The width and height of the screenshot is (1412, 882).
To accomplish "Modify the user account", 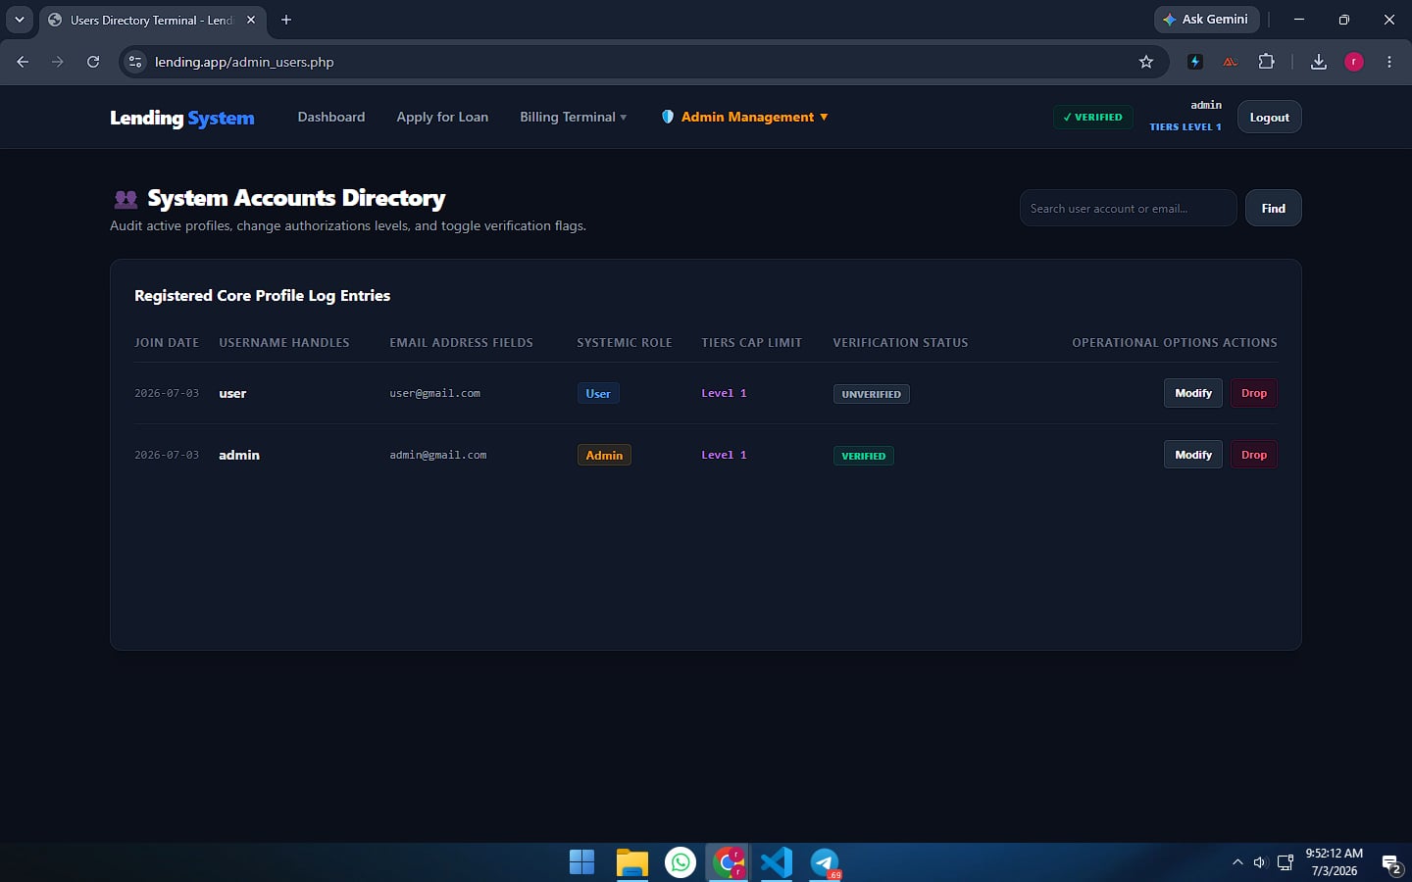I will point(1193,393).
